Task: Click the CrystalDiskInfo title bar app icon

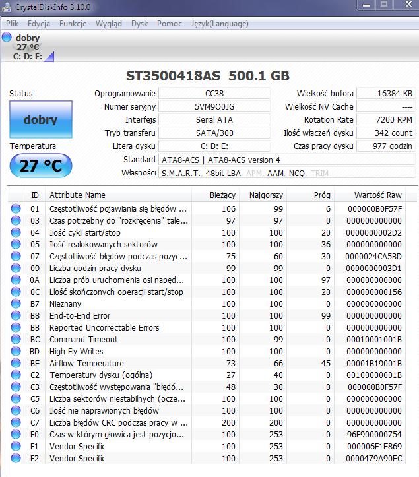Action: pos(7,7)
